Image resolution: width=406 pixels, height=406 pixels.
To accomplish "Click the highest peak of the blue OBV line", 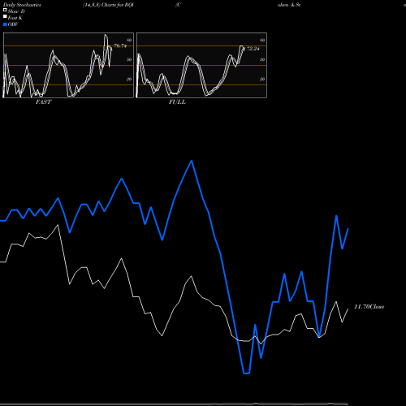I will [x=192, y=161].
